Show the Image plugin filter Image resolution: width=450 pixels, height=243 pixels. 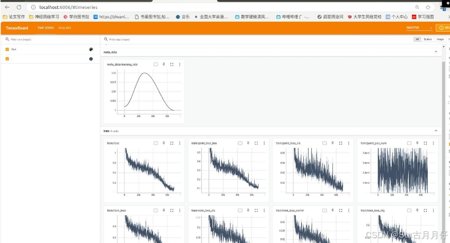pyautogui.click(x=440, y=39)
